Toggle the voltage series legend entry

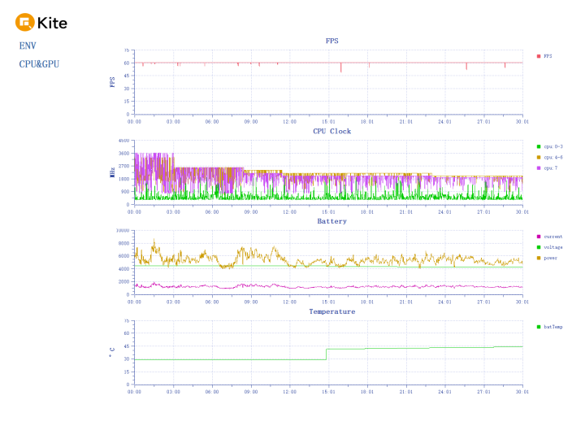coord(549,247)
